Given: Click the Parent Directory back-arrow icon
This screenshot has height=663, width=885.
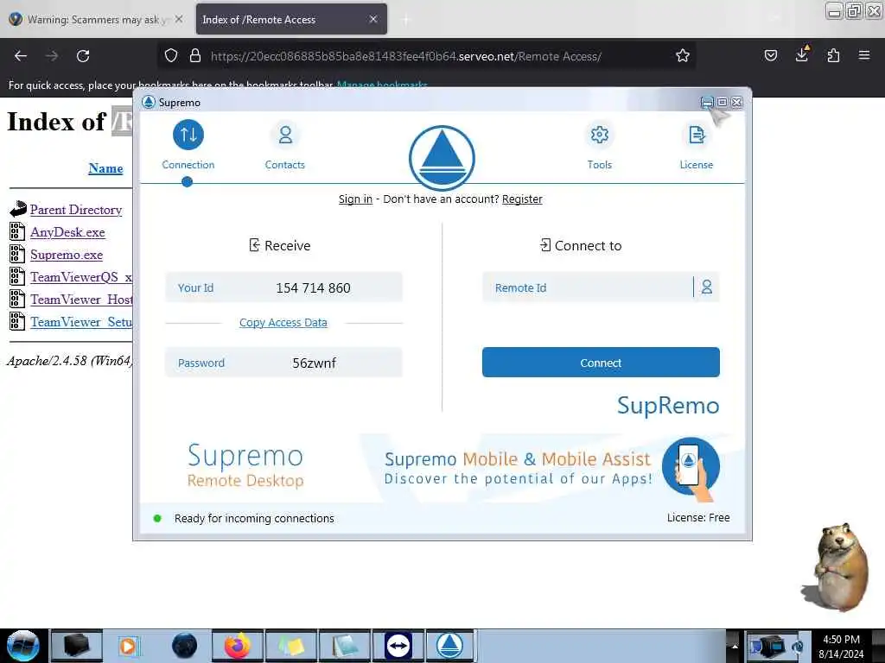Looking at the screenshot, I should click(x=18, y=209).
